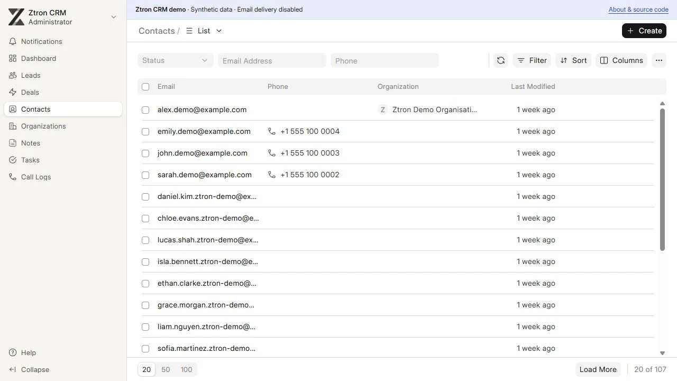Click phone icon beside +1 555 100 0002
This screenshot has height=381, width=677.
coord(272,175)
